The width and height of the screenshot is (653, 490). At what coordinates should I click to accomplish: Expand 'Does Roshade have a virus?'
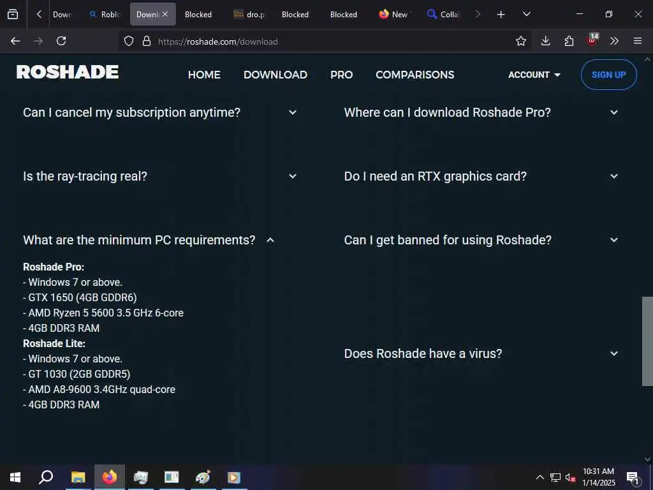click(x=481, y=353)
